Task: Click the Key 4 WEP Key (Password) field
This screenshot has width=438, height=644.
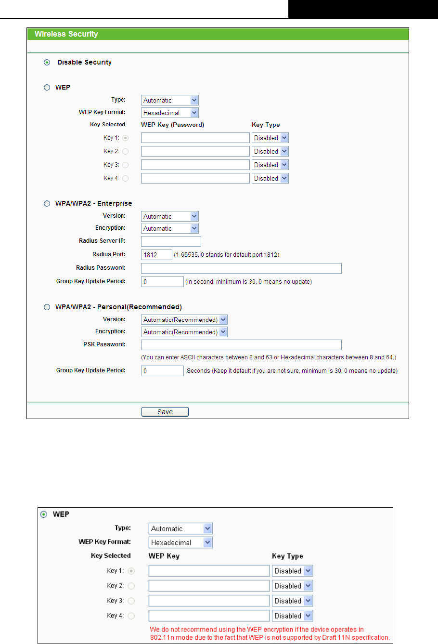Action: 195,178
